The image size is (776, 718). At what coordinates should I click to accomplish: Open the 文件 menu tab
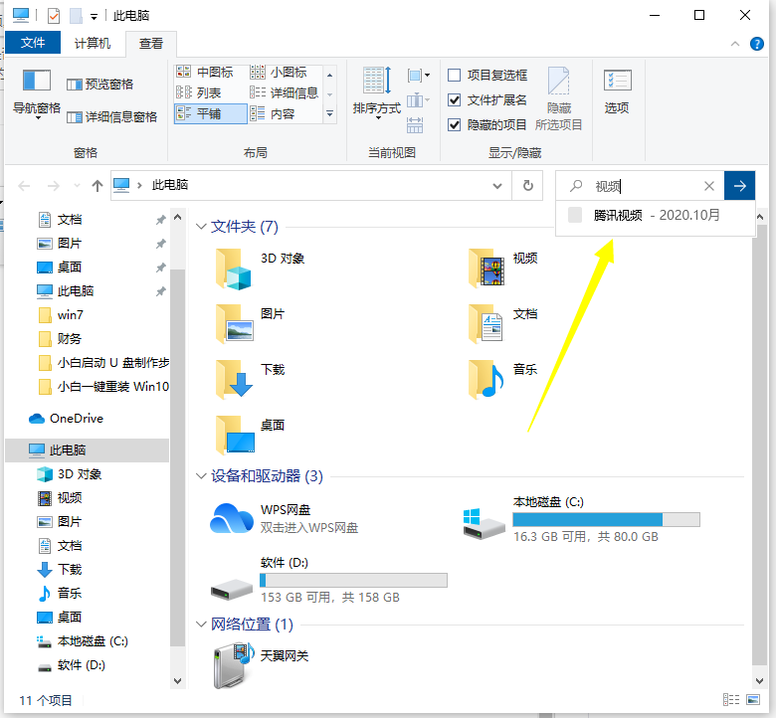click(x=33, y=43)
